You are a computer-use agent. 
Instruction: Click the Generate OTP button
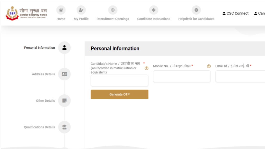pyautogui.click(x=120, y=94)
